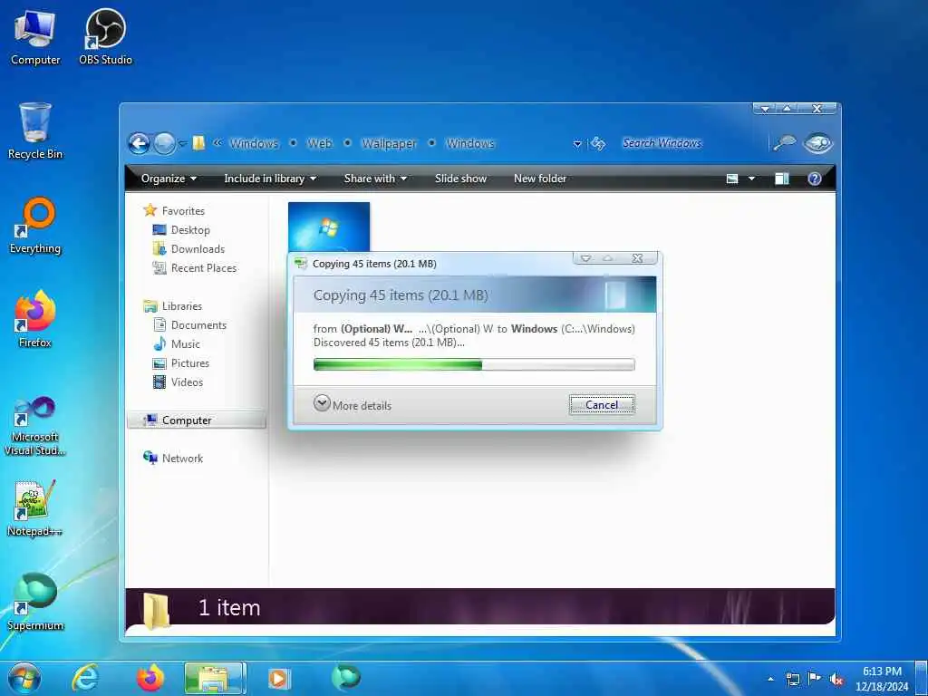Select Desktop in navigation pane

[x=181, y=229]
